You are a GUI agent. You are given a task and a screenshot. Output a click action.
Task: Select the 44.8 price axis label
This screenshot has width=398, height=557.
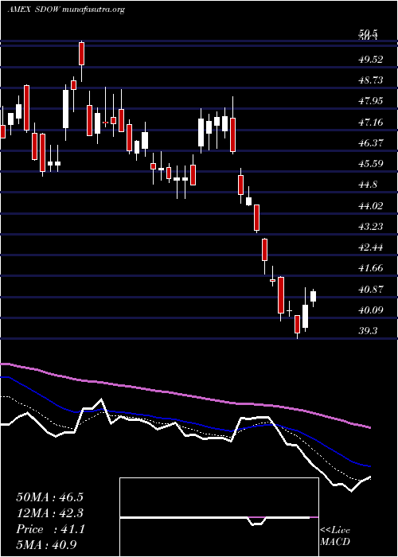368,185
